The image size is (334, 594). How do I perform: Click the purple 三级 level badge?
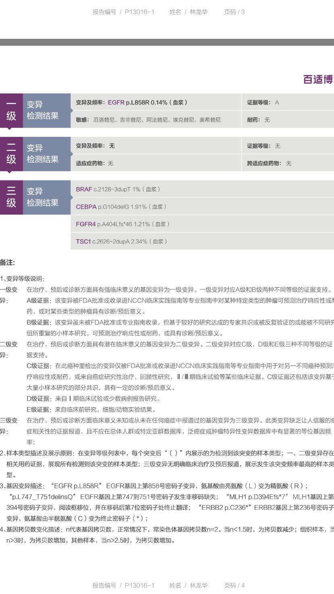[x=11, y=197]
